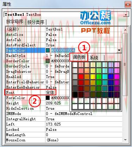Select the Left property

click(25, 124)
